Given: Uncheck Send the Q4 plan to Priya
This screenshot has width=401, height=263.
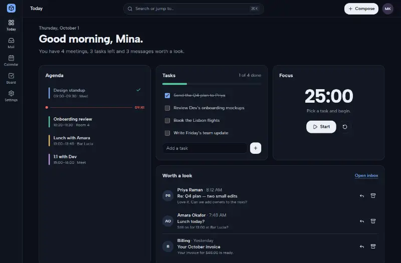Looking at the screenshot, I should pos(167,95).
